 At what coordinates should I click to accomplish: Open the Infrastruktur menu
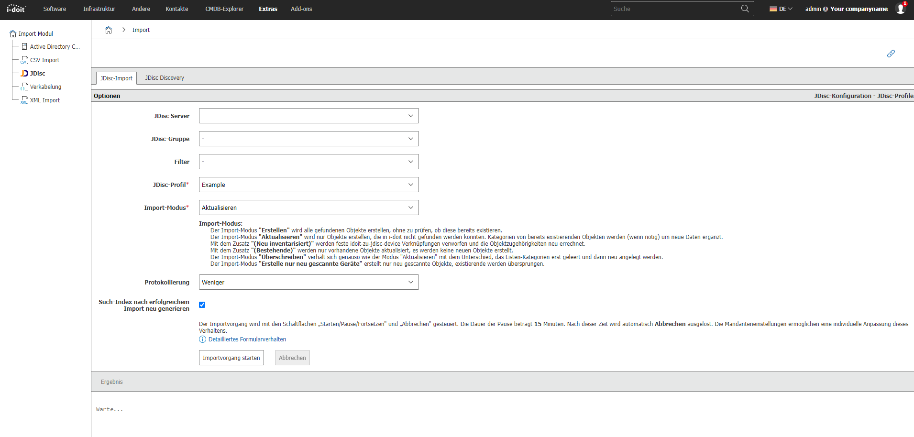point(99,9)
